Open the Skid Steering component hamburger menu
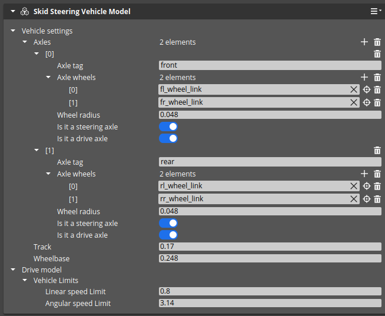The height and width of the screenshot is (316, 385). [375, 11]
